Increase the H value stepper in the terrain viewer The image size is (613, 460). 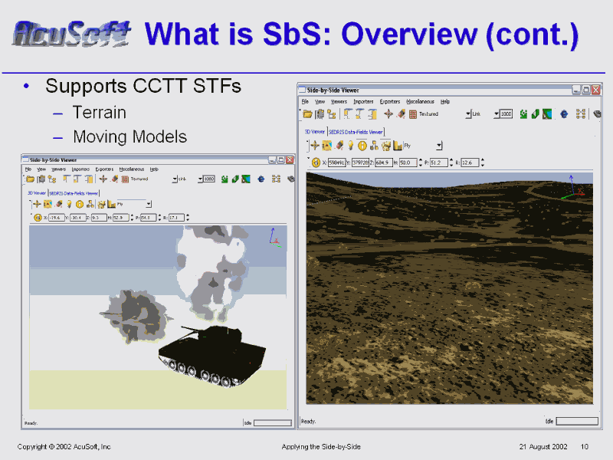pyautogui.click(x=419, y=159)
